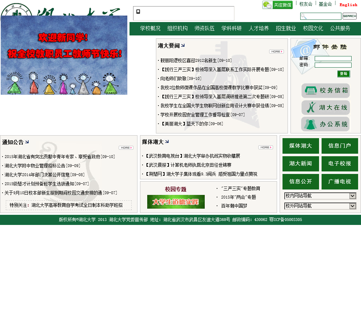This screenshot has height=328, width=361.
Task: Open the 学校概况 menu
Action: (150, 29)
